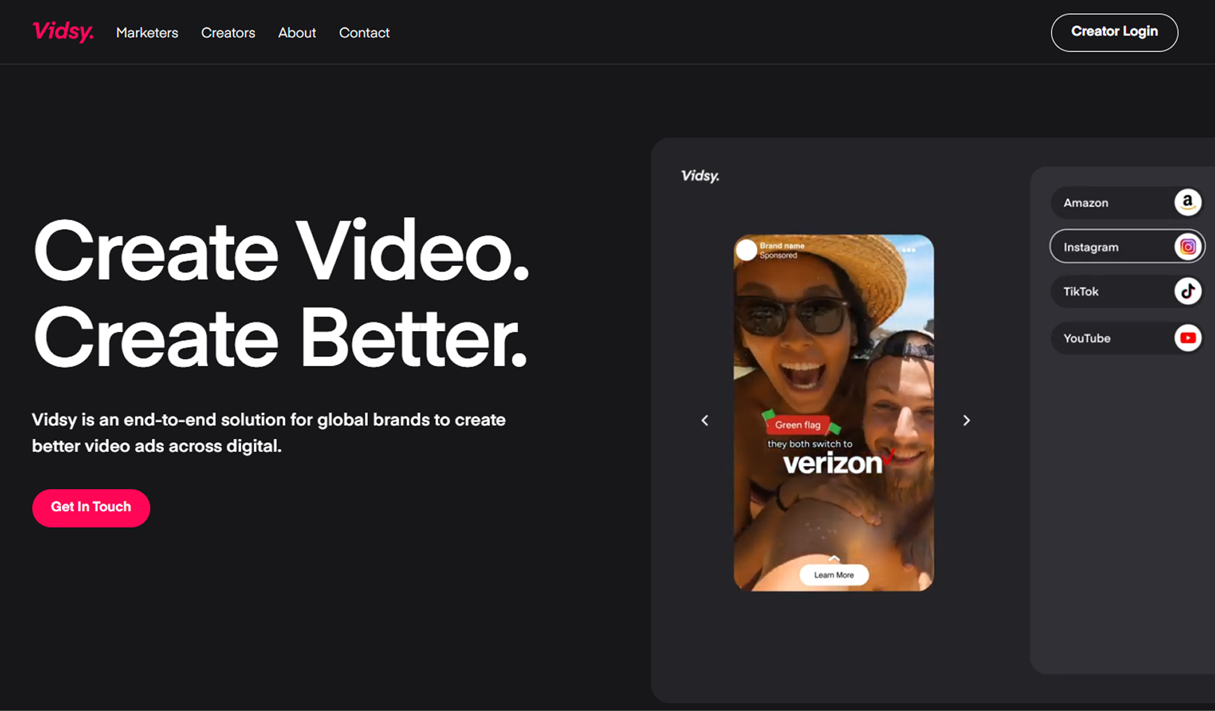The image size is (1215, 711).
Task: Click the "Vidsy is an end-to-end solution" description text
Action: point(269,432)
